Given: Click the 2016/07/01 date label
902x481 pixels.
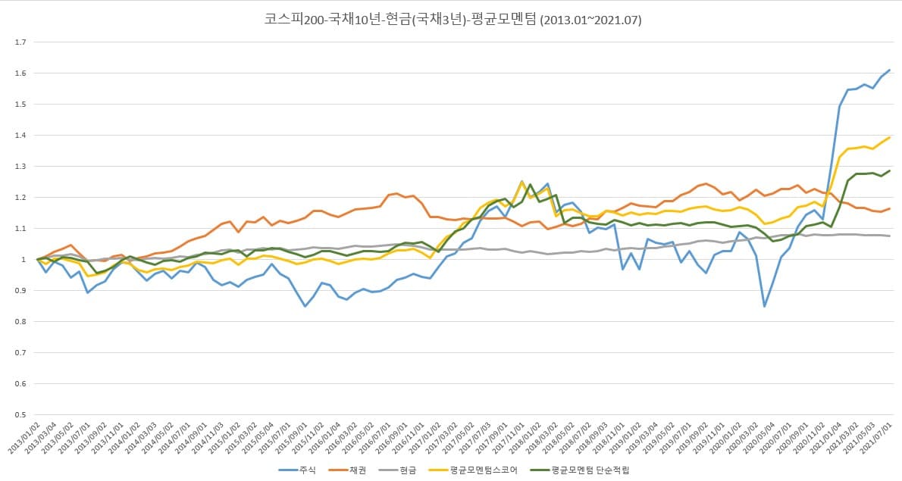Looking at the screenshot, I should [x=375, y=438].
